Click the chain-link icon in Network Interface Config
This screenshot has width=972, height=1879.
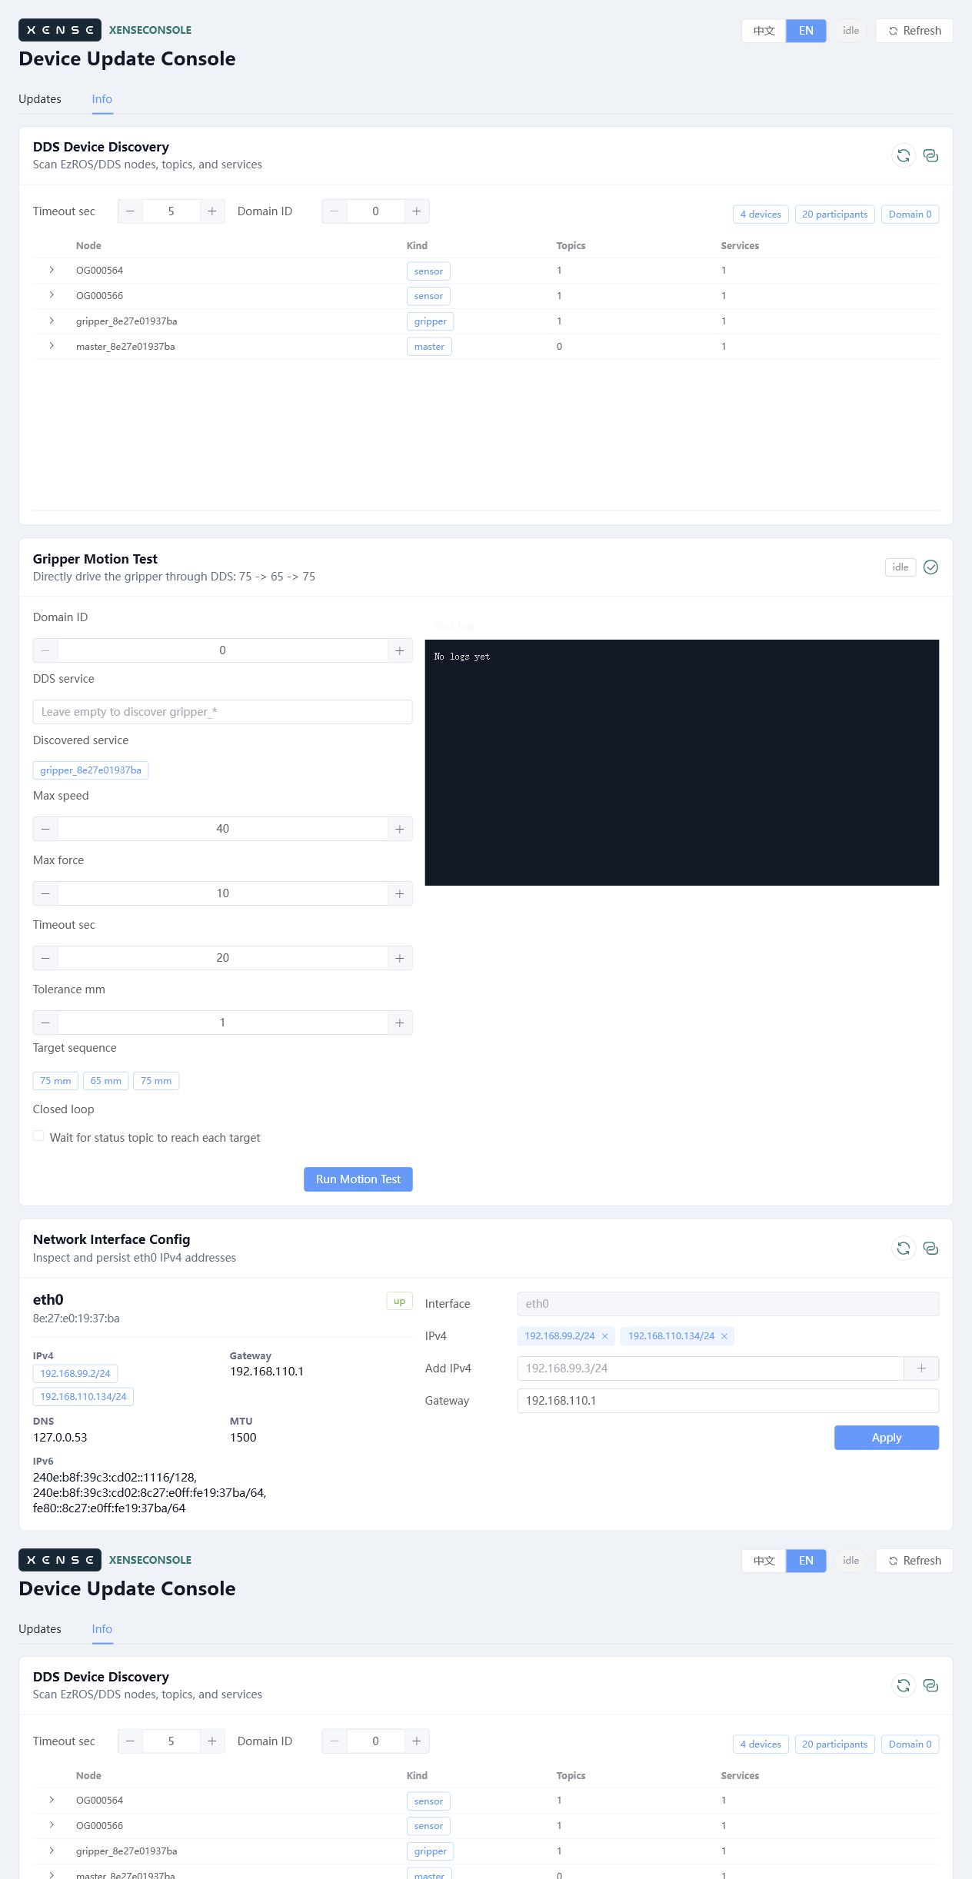point(930,1248)
